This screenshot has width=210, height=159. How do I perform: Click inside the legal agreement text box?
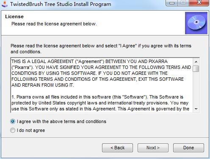[102, 85]
